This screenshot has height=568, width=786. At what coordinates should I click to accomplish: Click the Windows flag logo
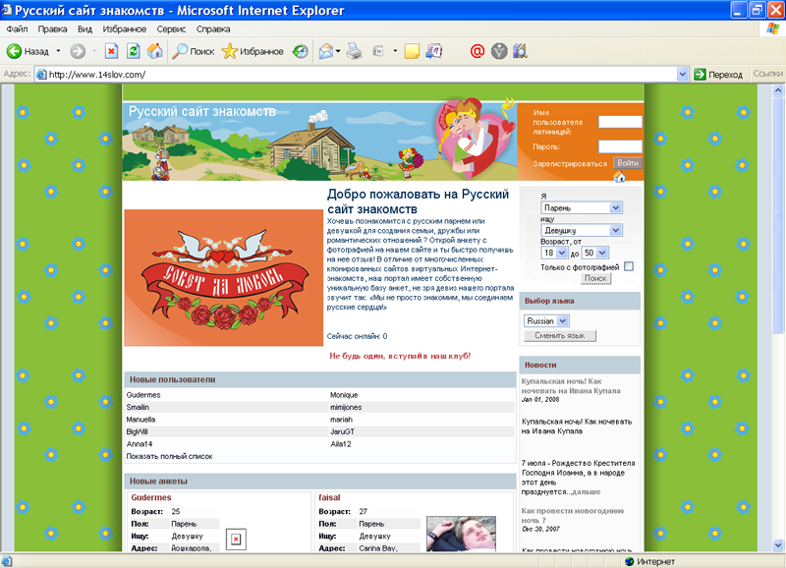point(773,28)
